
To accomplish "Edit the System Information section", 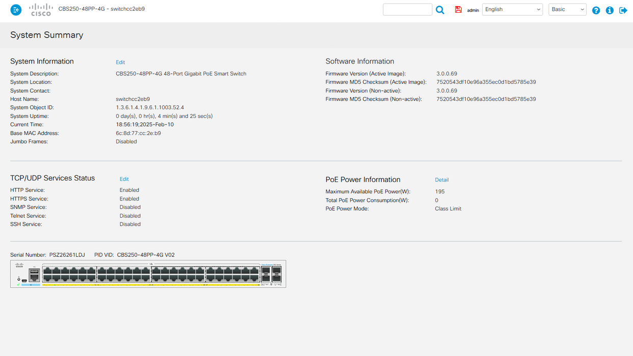I will coord(120,62).
